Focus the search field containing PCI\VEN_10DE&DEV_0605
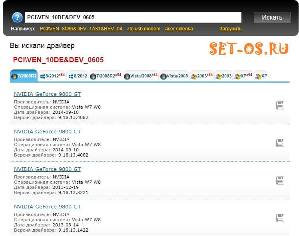Viewport: 299px width, 236px height. coord(133,17)
